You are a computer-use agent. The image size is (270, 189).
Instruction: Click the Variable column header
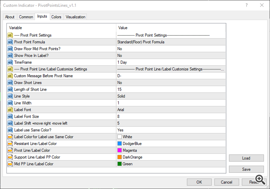62,28
